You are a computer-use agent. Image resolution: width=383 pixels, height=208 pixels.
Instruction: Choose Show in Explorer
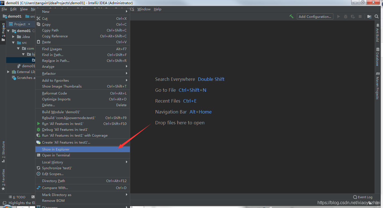pos(83,149)
